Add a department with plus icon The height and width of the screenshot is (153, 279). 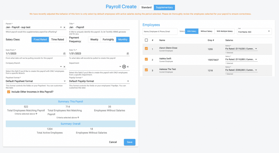pyautogui.click(x=124, y=67)
